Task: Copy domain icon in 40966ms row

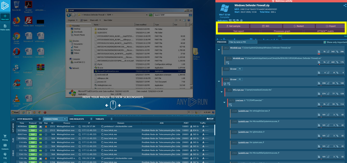Action: (102, 126)
